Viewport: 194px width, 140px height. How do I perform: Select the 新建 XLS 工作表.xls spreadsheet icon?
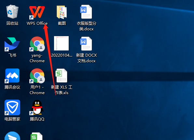(x=61, y=76)
